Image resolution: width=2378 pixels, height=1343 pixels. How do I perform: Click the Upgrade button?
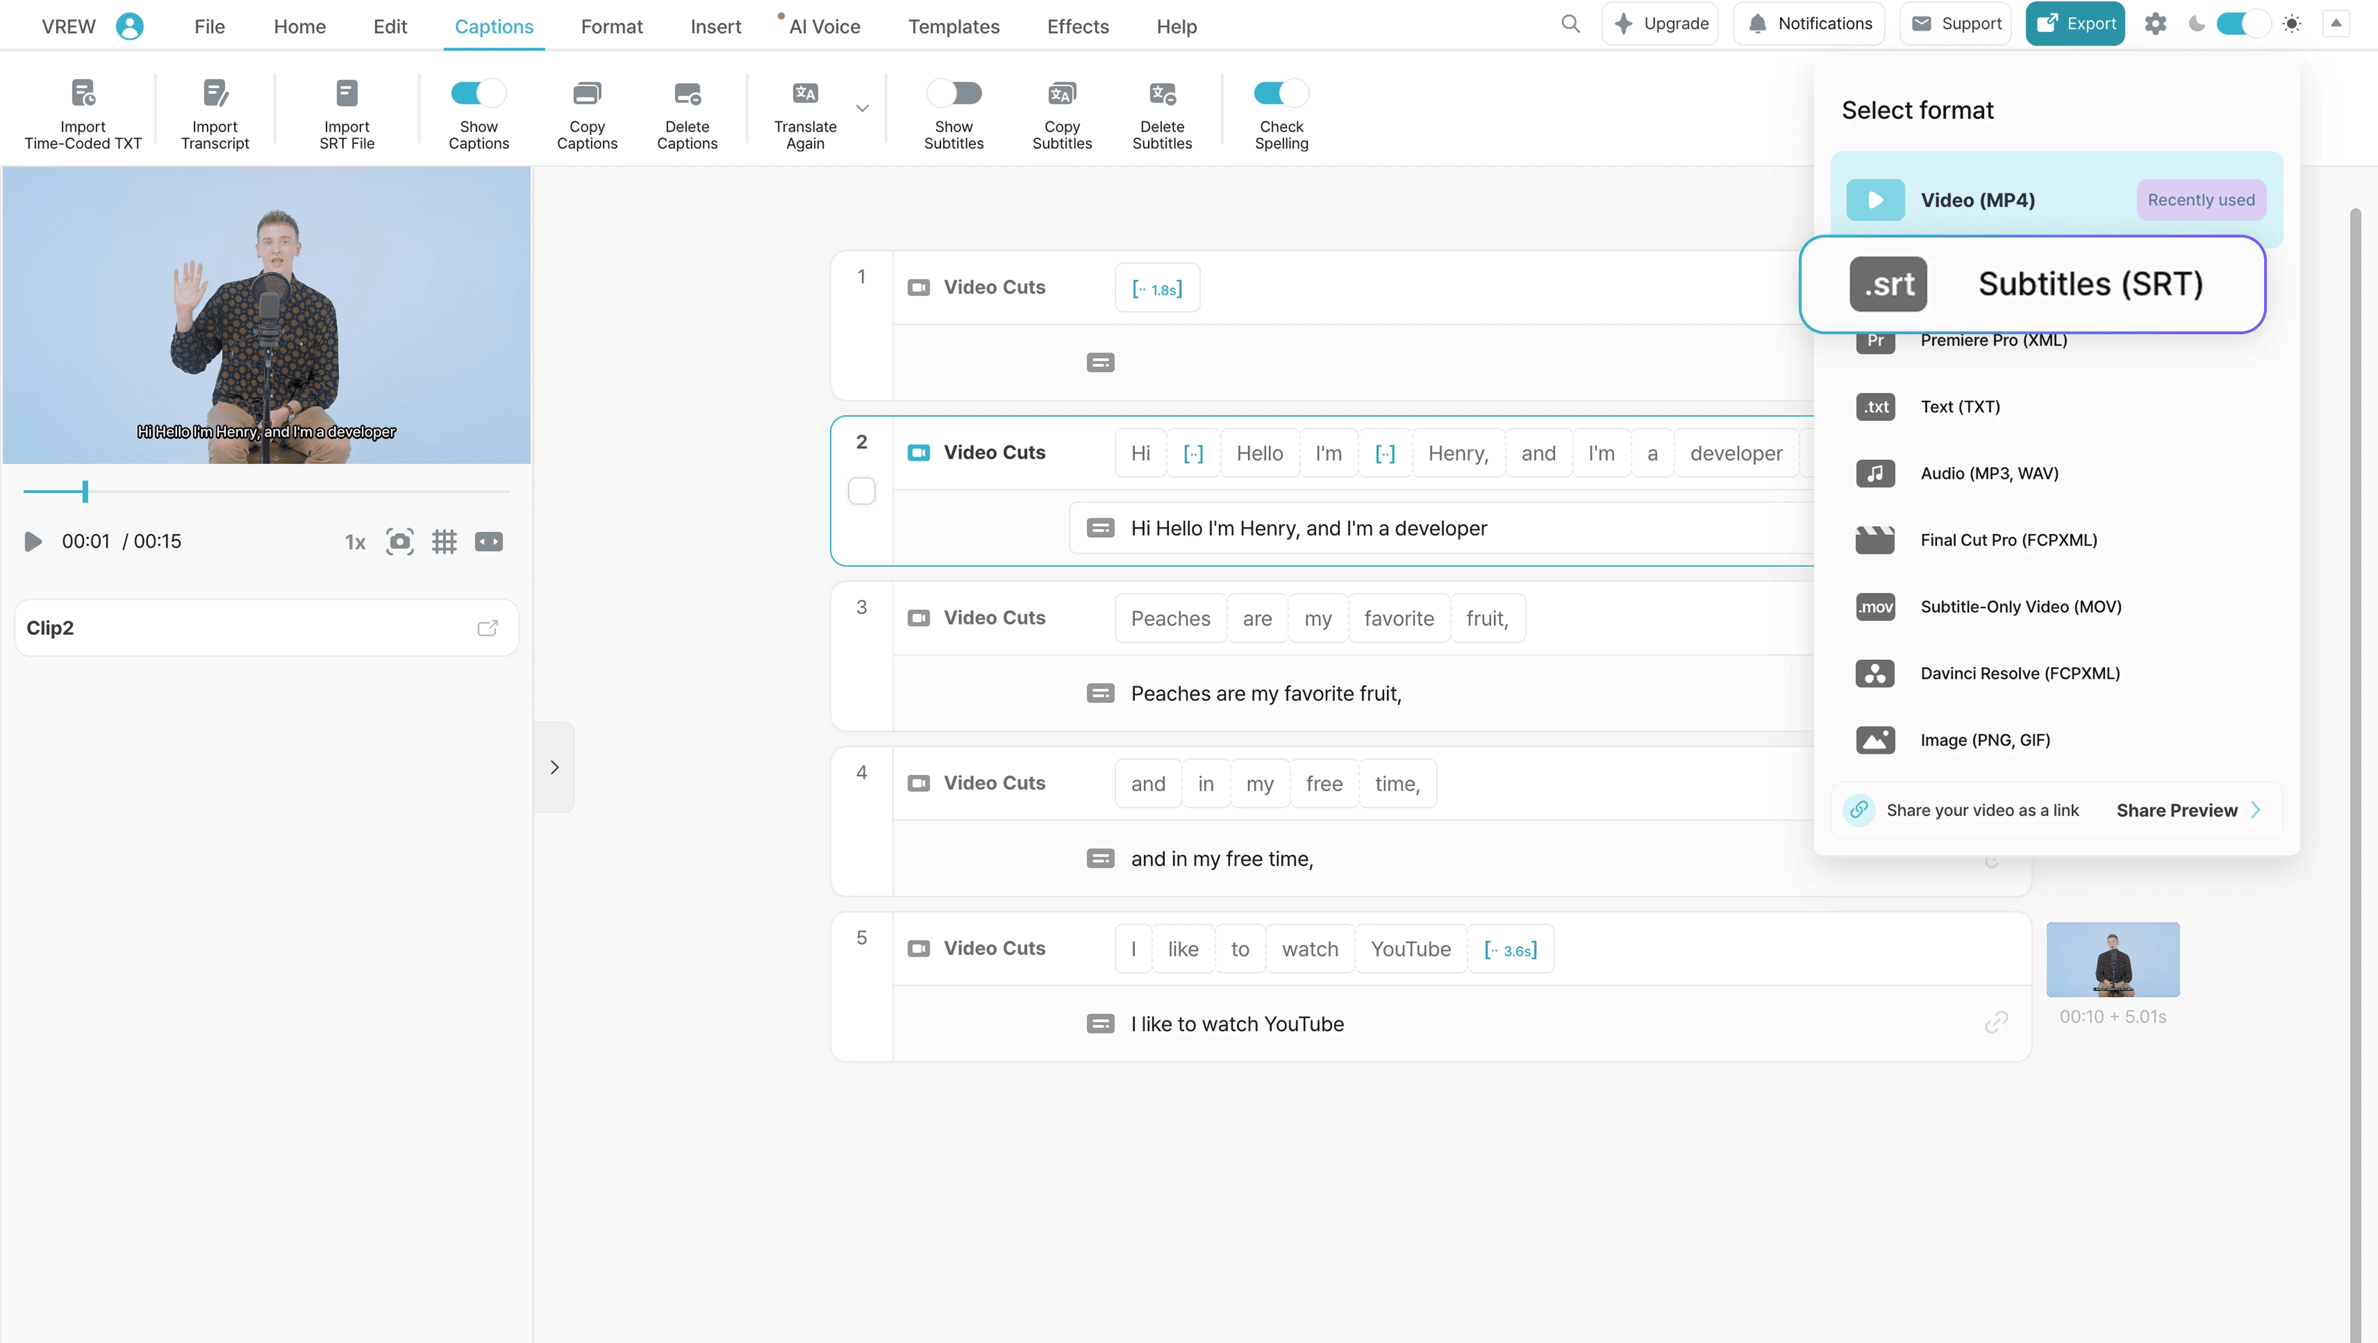tap(1660, 24)
